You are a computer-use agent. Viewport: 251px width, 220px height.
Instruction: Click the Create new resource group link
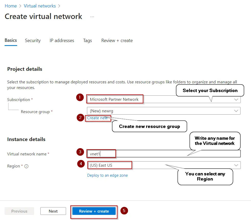97,118
